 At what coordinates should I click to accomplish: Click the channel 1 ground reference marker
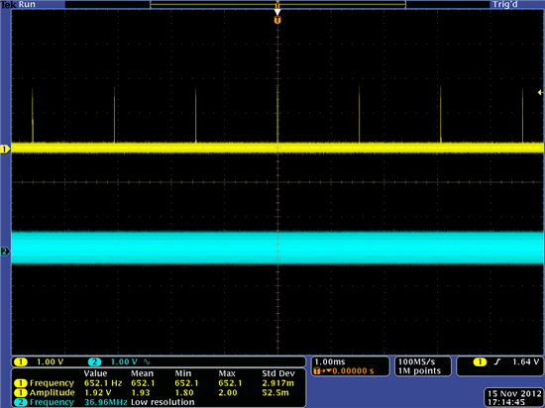[x=5, y=150]
